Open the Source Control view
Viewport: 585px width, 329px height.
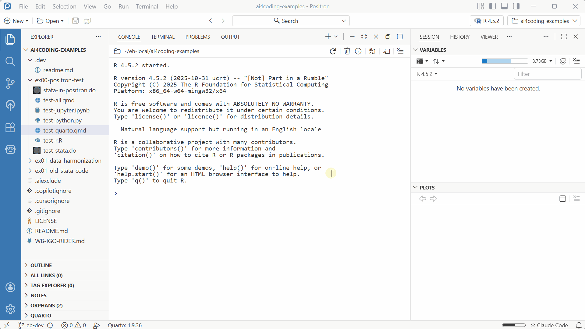[x=10, y=83]
